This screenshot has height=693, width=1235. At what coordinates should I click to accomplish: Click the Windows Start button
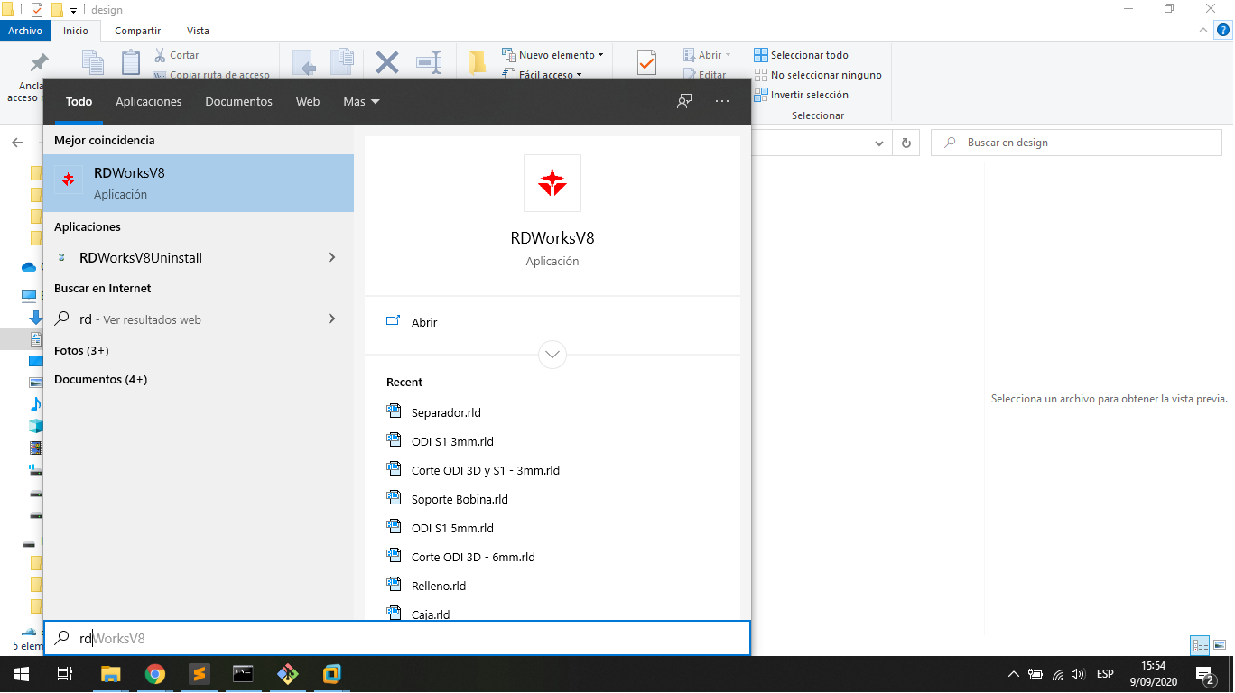tap(22, 674)
